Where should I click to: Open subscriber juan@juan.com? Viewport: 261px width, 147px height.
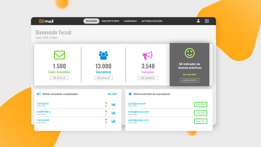point(137,104)
